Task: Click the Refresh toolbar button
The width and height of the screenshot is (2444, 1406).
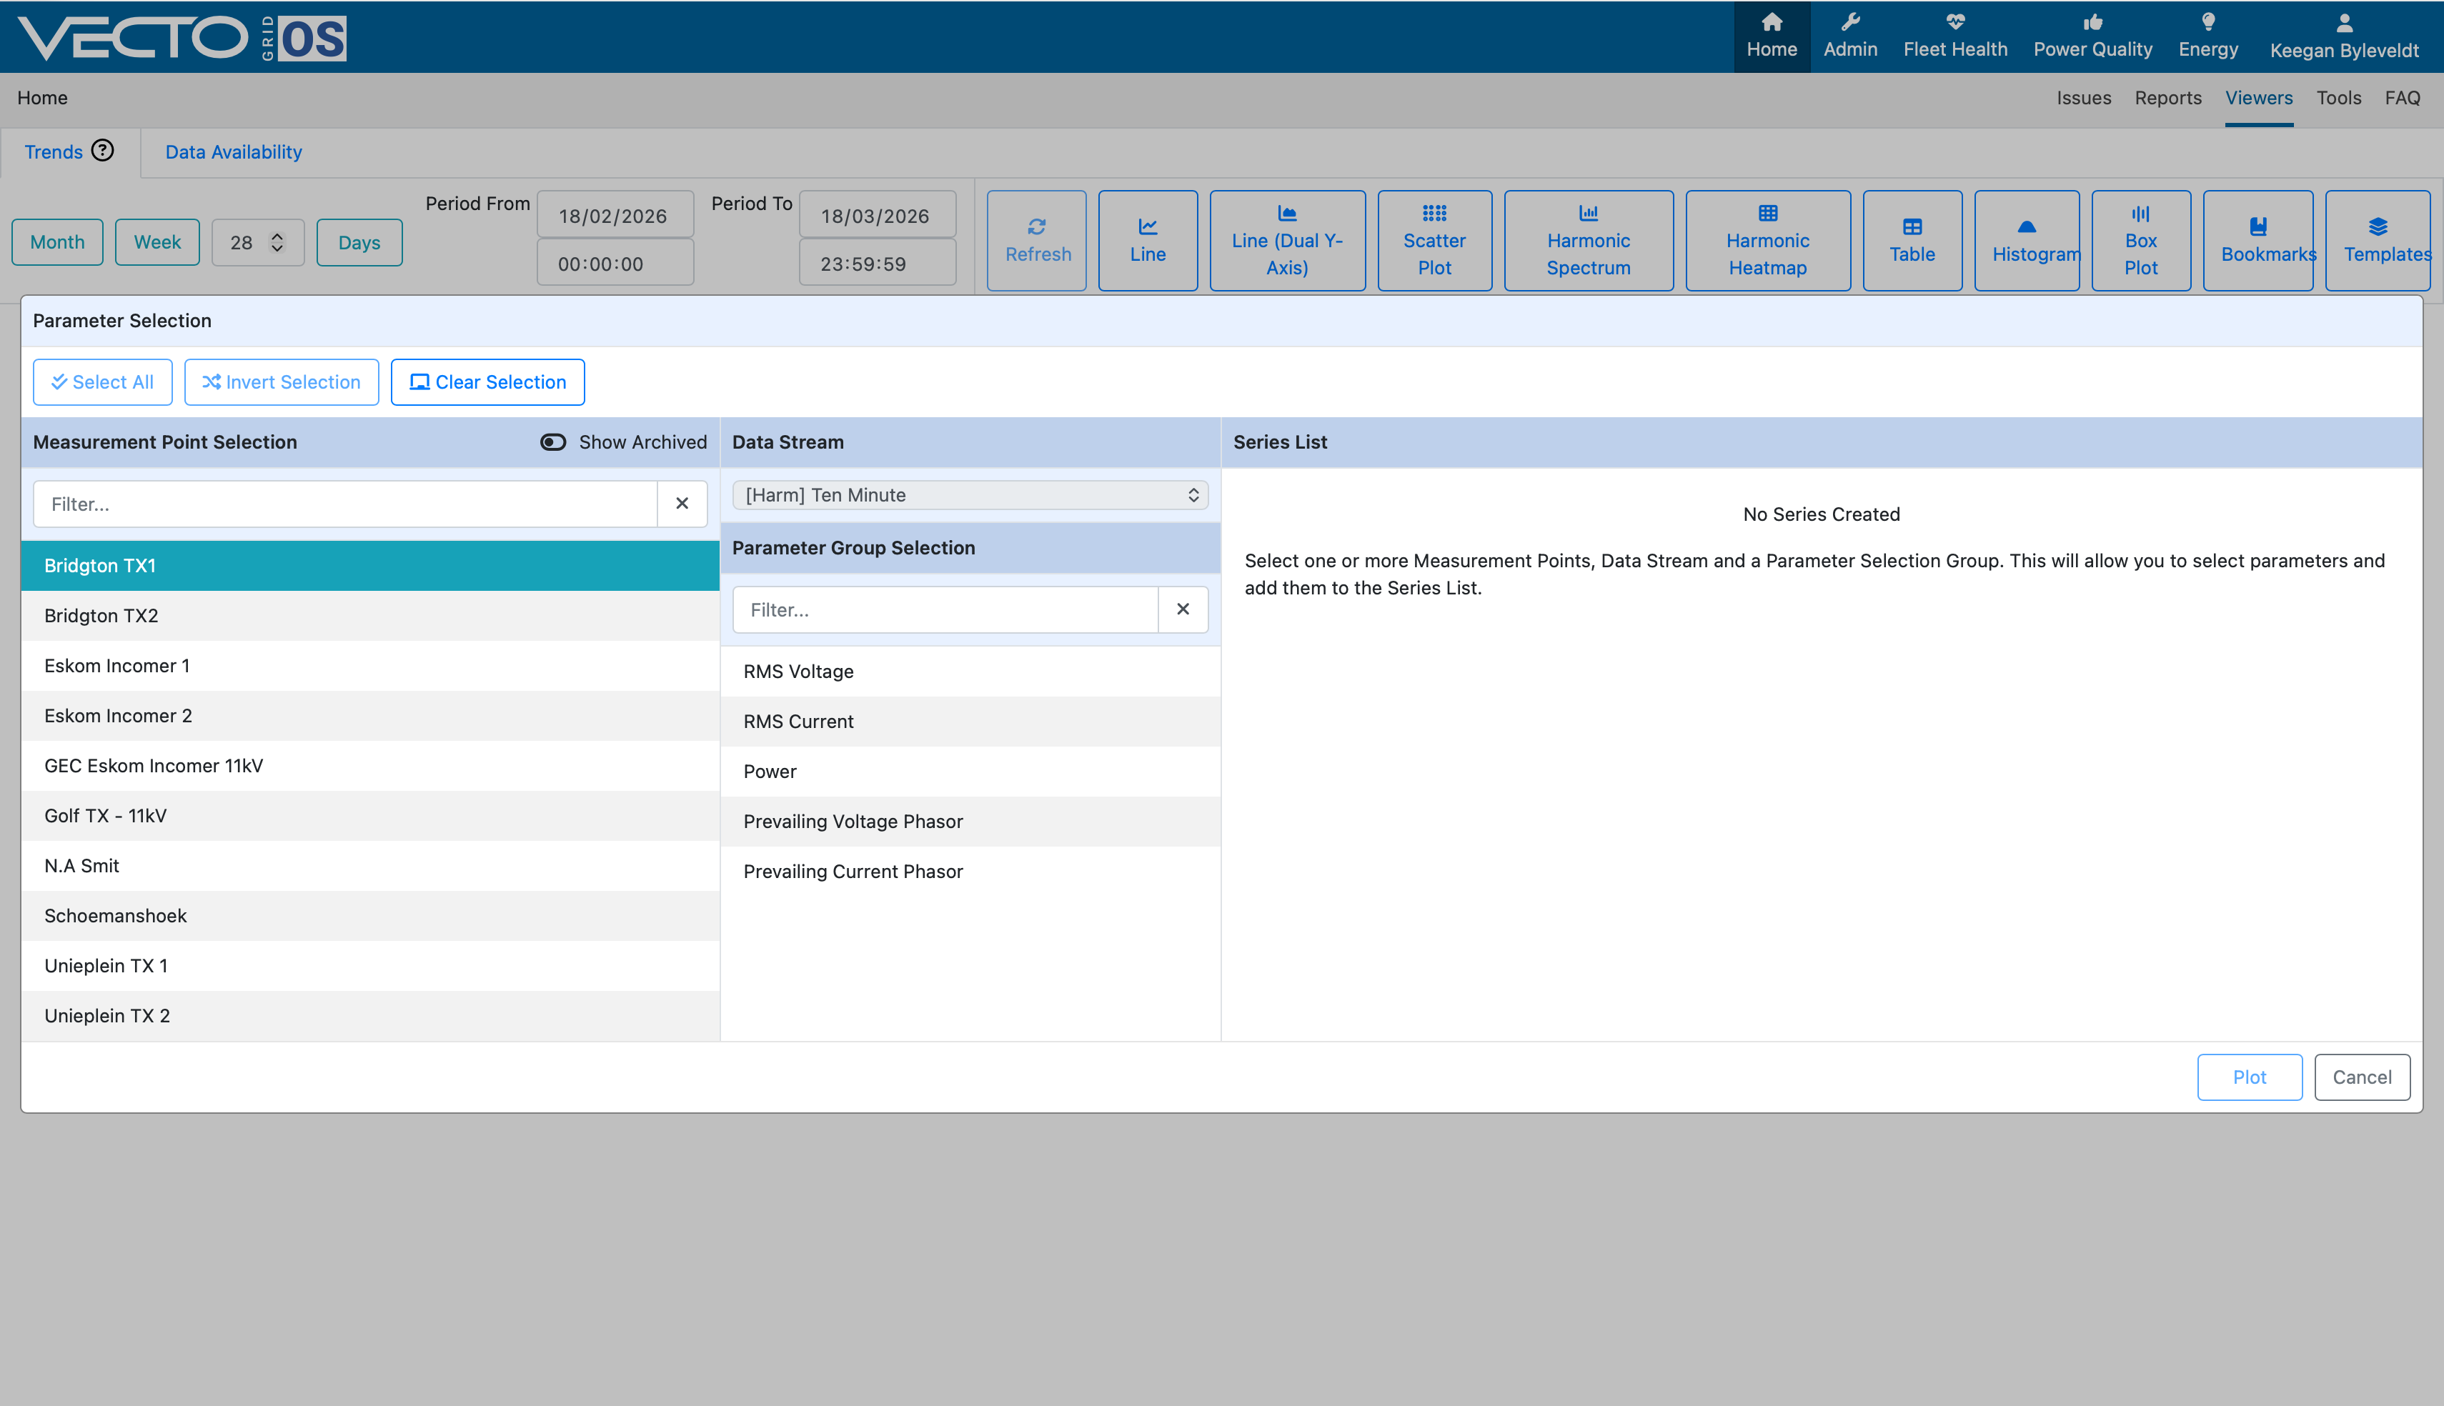Action: coord(1037,241)
